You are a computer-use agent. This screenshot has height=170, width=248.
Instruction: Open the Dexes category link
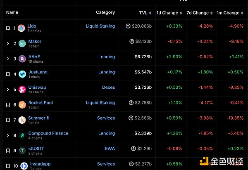108,87
